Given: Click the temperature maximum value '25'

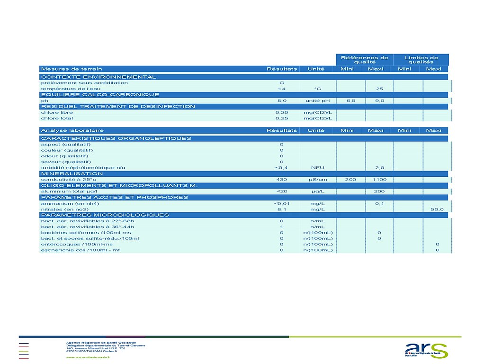Looking at the screenshot, I should tap(379, 89).
